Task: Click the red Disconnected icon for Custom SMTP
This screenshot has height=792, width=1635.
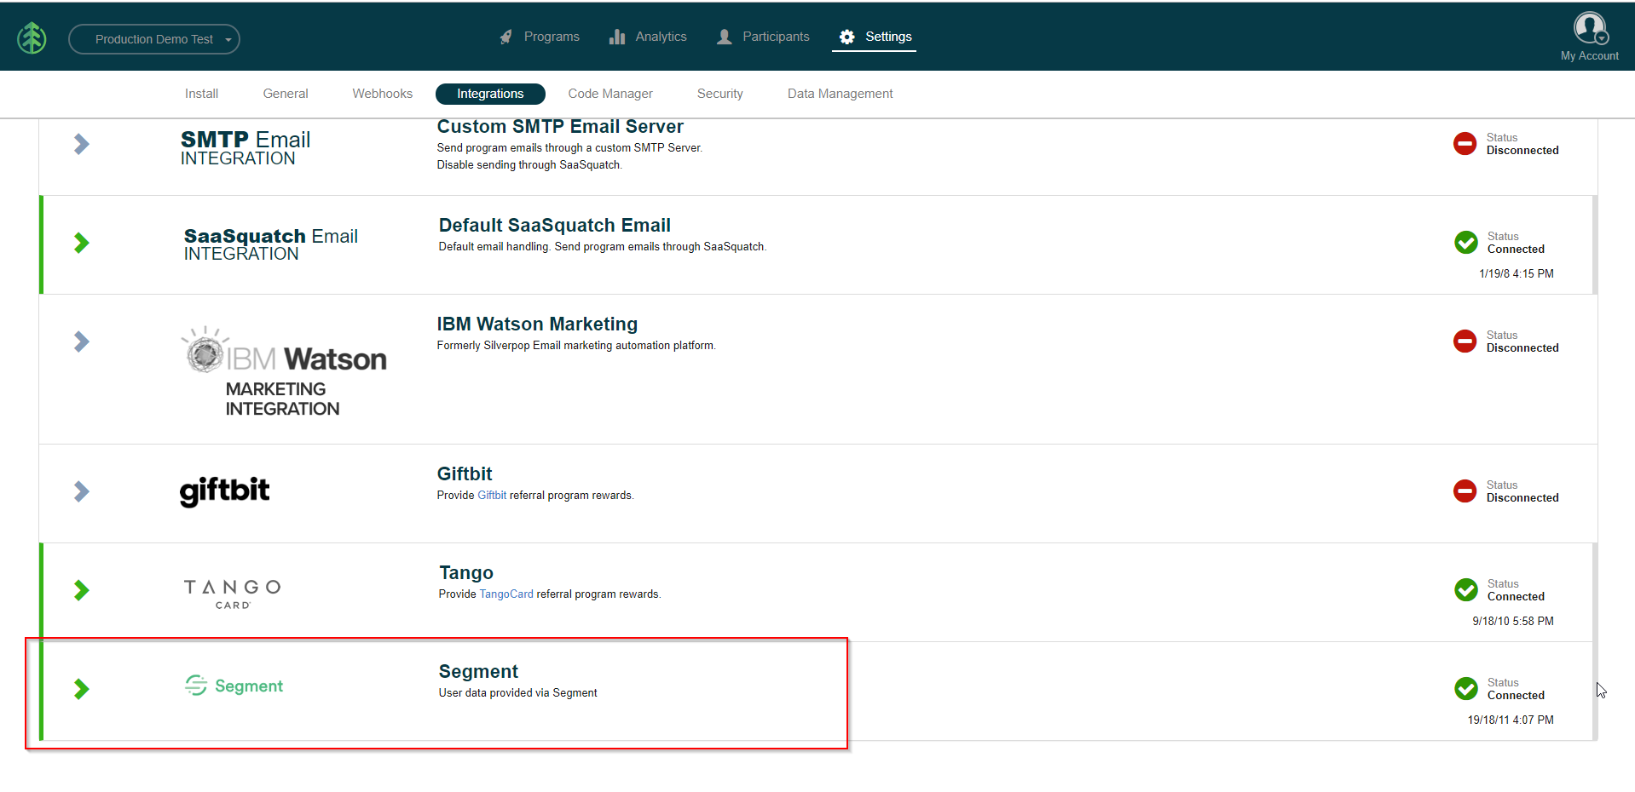Action: coord(1465,143)
